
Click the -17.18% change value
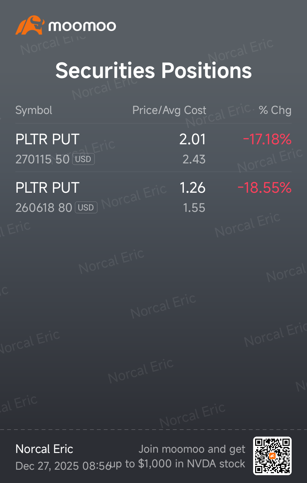[x=267, y=139]
